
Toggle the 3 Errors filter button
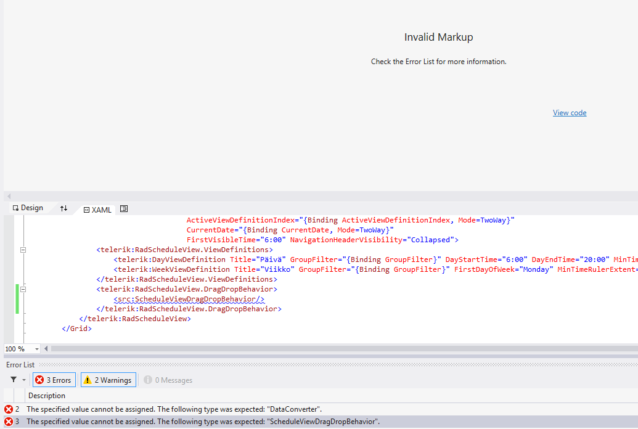coord(54,380)
